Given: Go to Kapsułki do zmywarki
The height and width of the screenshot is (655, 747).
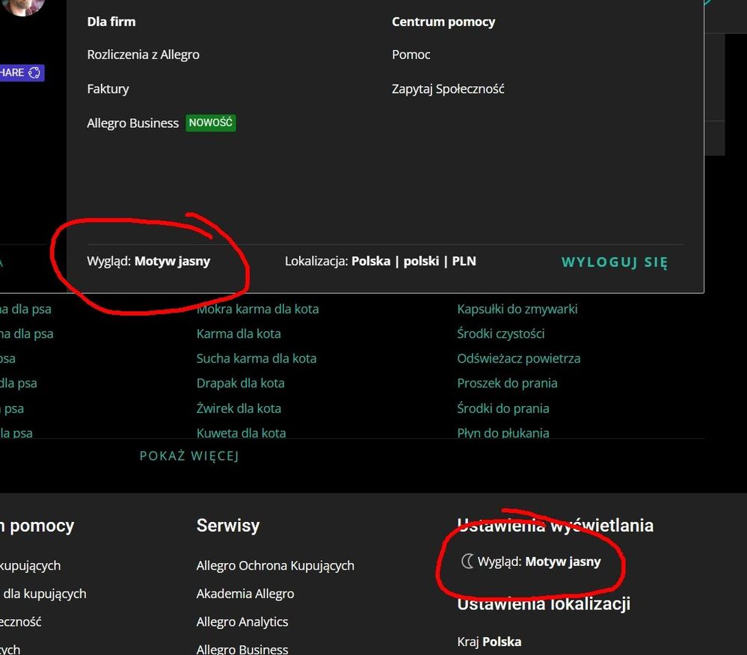Looking at the screenshot, I should click(517, 309).
